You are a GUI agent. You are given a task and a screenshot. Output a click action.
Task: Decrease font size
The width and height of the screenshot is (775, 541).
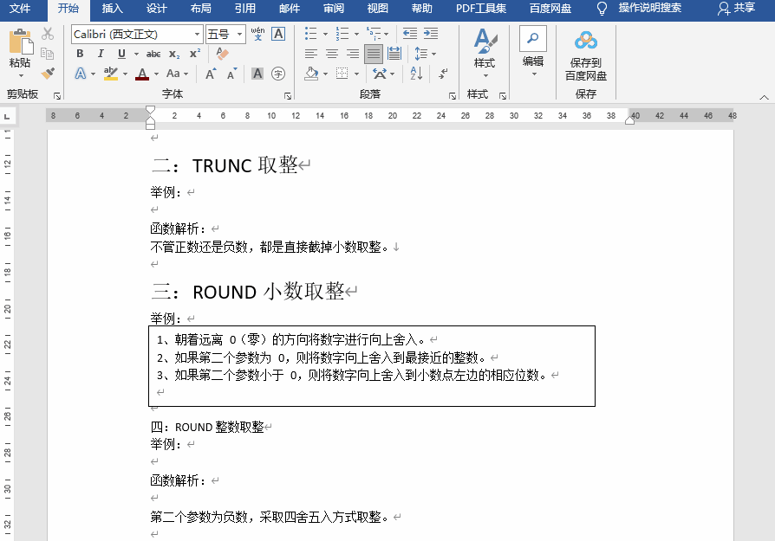[x=231, y=74]
